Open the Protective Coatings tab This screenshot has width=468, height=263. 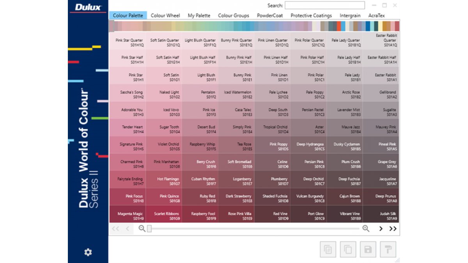click(311, 16)
